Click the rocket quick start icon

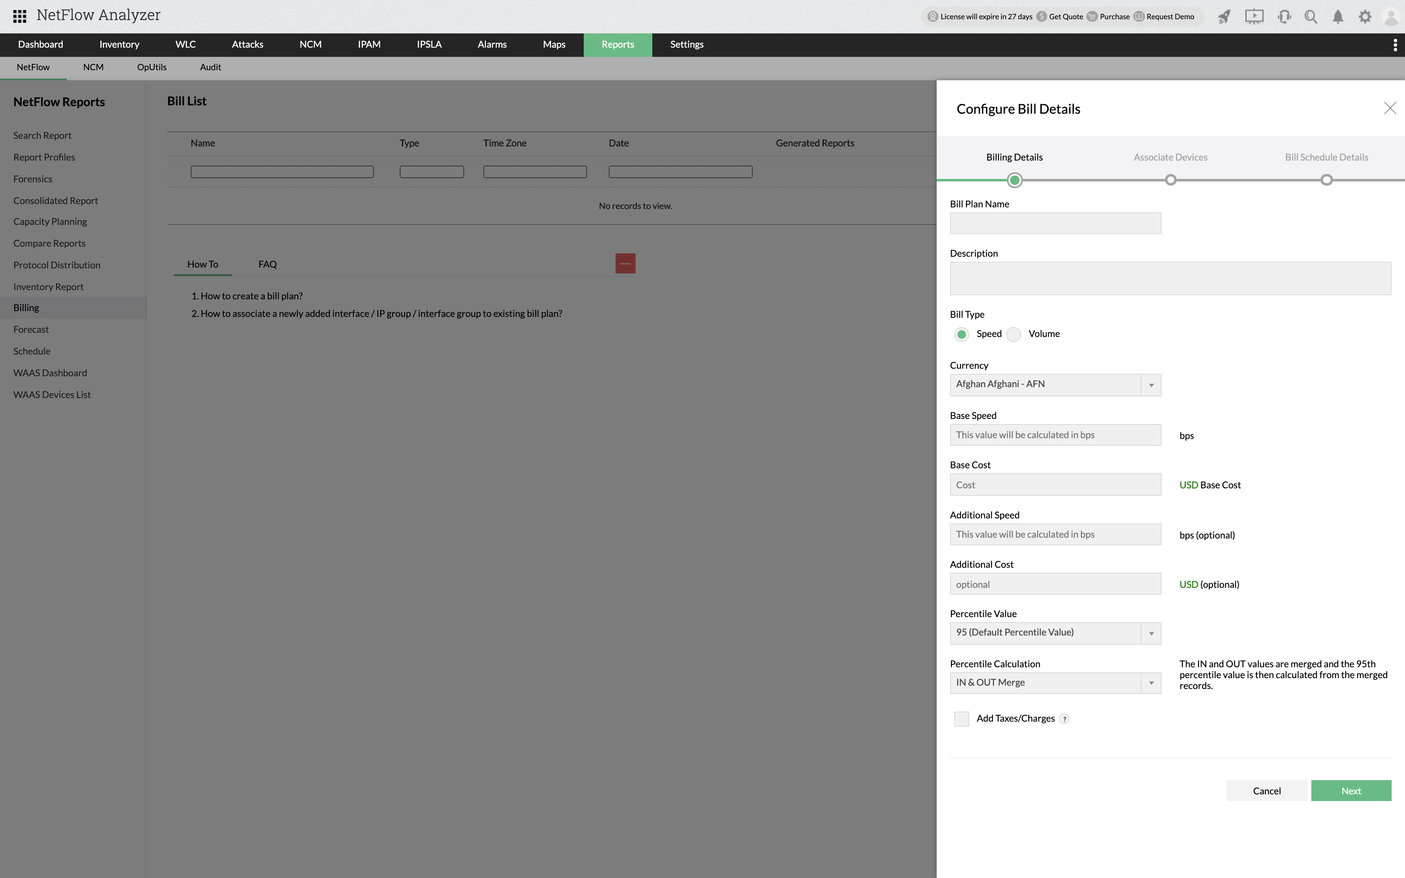[1224, 16]
